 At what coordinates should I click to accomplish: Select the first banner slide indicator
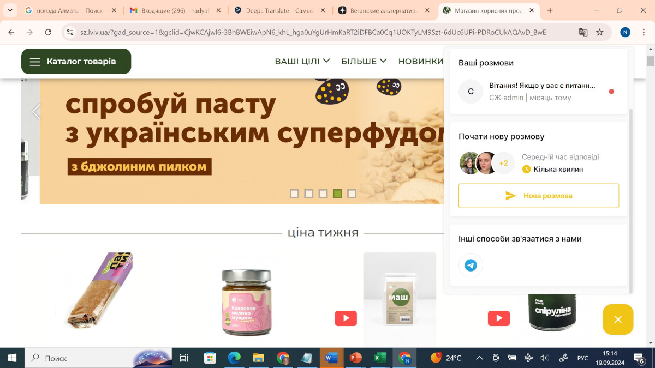295,194
